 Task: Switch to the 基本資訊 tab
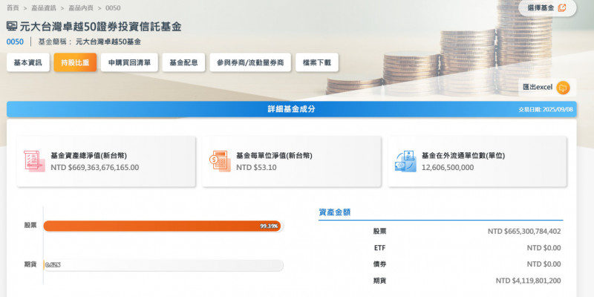coord(28,63)
